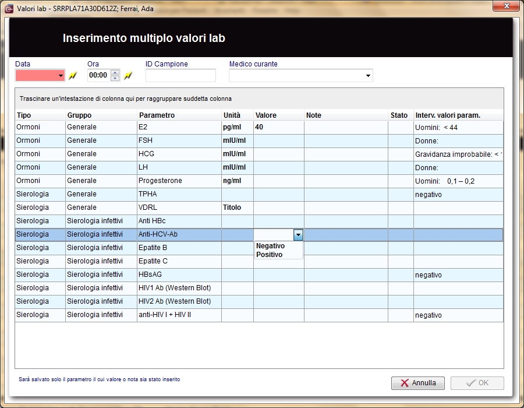Click the negativo interval cell in TPHA row
Viewport: 524px width, 408px height.
pos(459,194)
